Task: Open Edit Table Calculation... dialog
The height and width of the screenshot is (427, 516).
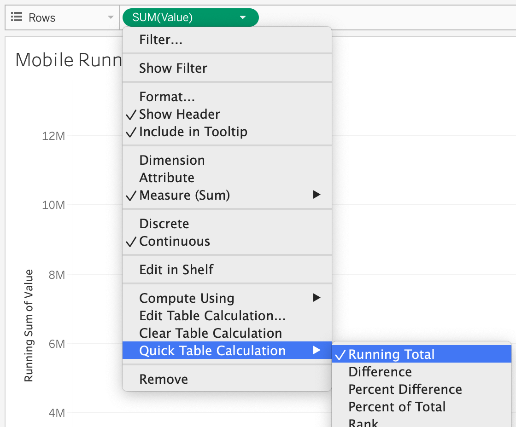Action: [227, 316]
